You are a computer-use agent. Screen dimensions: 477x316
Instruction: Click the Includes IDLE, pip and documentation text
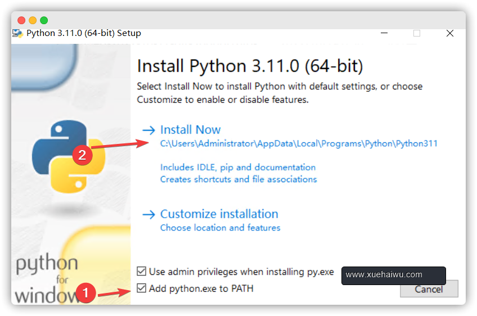point(238,167)
